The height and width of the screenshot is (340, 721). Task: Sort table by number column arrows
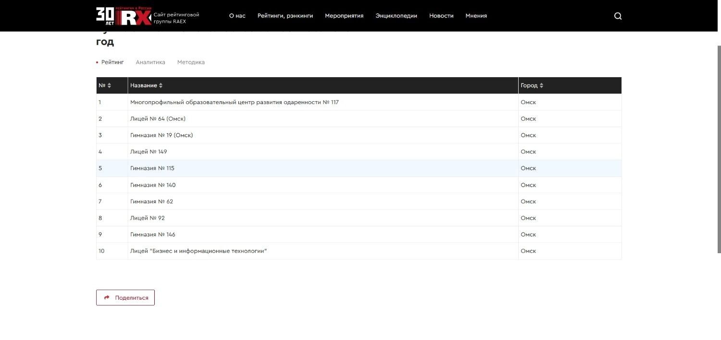coord(109,85)
